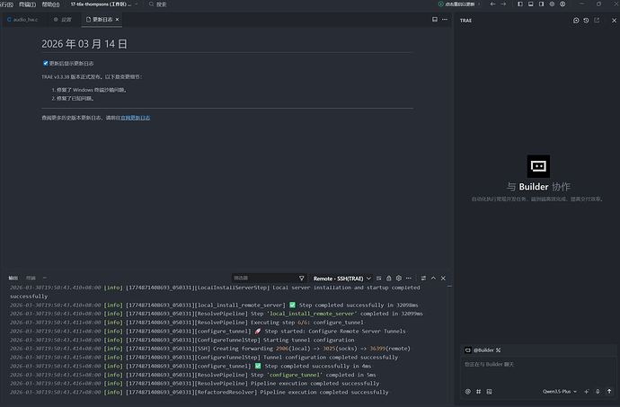This screenshot has height=407, width=620.
Task: Close the 更新日志 tab
Action: [117, 20]
